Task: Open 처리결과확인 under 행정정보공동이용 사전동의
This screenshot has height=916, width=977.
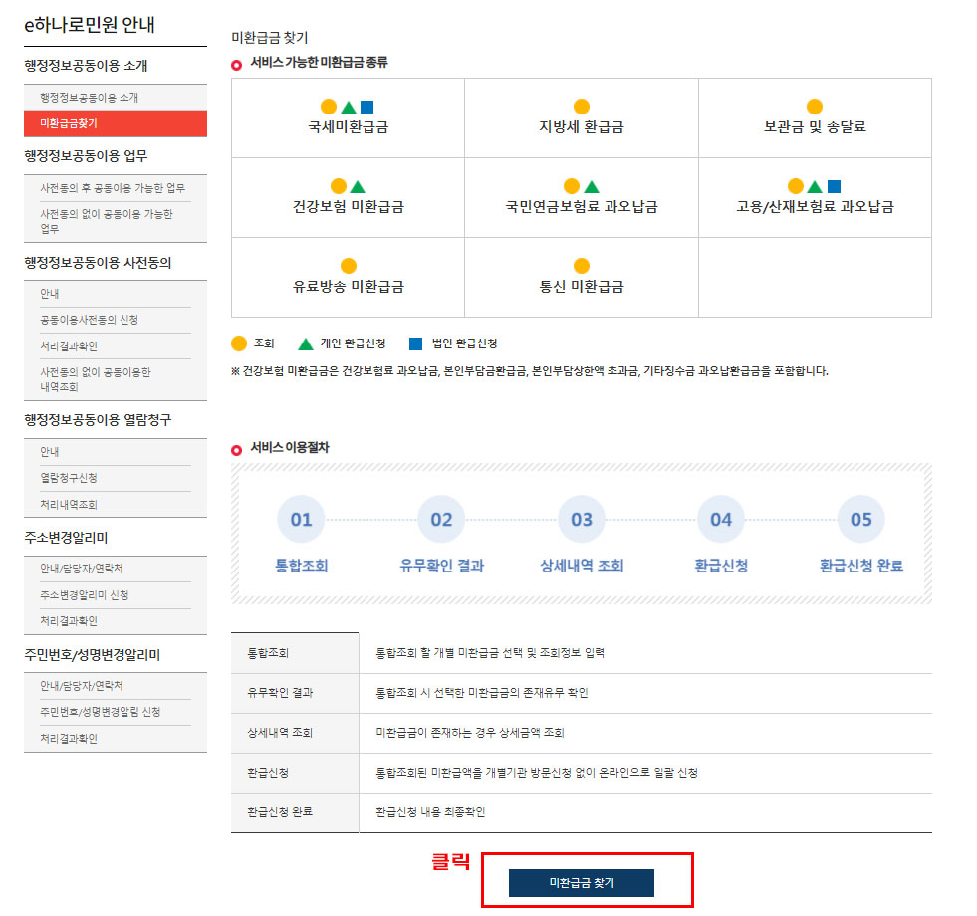Action: (69, 345)
